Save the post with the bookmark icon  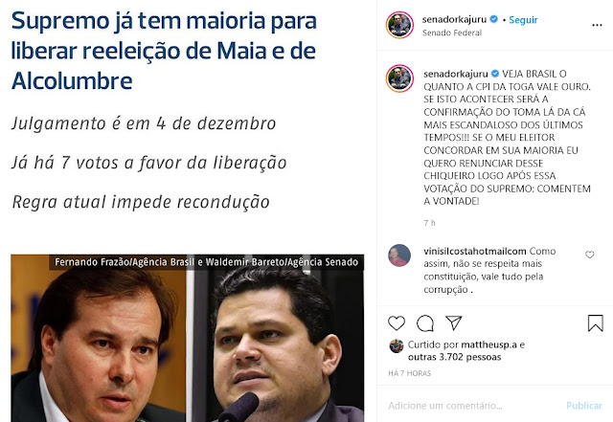tap(596, 323)
